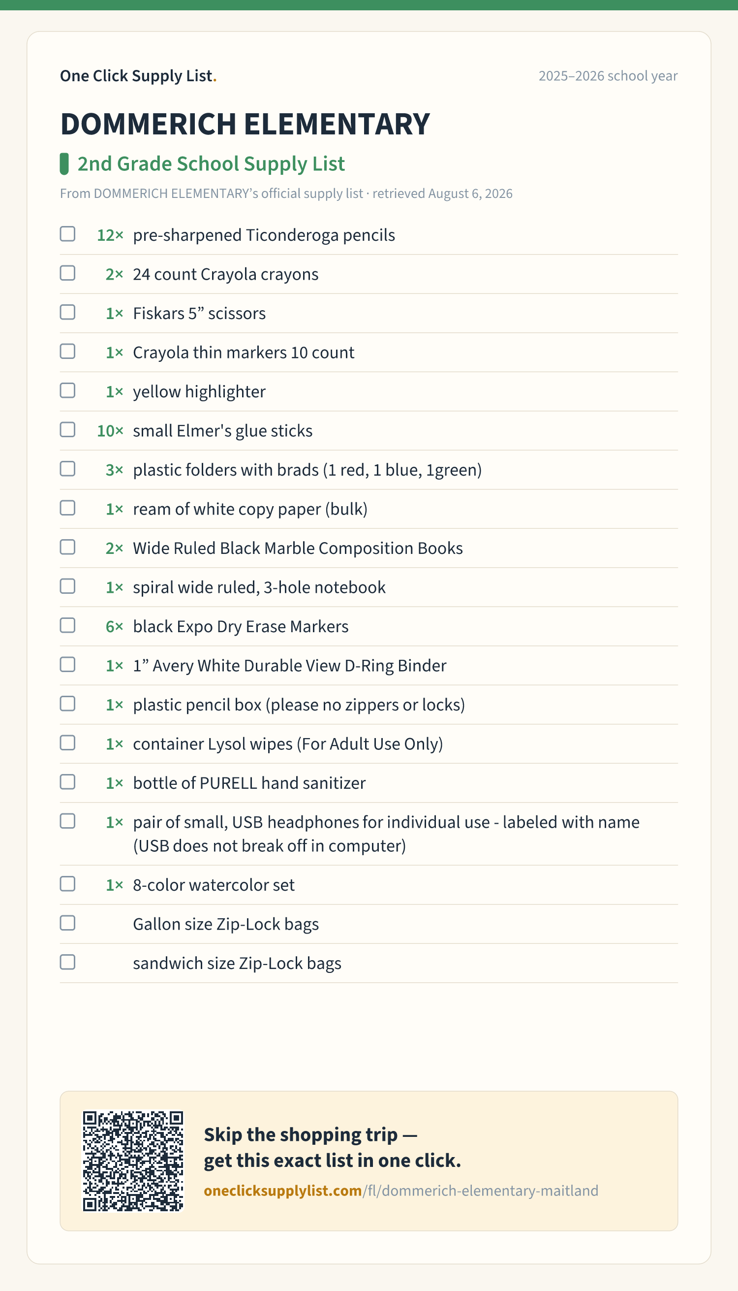The width and height of the screenshot is (738, 1291).
Task: Tick the Avery D-Ring Binder checkbox
Action: [x=67, y=664]
